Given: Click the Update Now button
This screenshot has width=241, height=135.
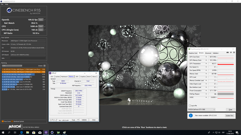Looking at the screenshot, I should tap(229, 115).
